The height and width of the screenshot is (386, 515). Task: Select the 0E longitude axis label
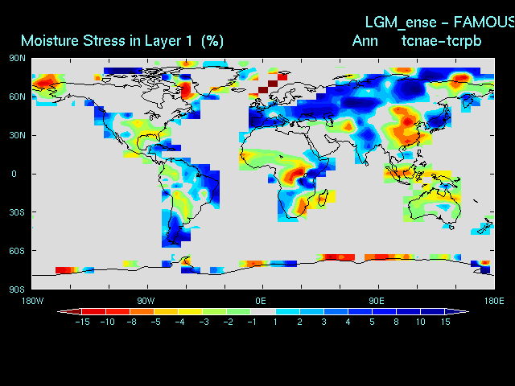(261, 300)
